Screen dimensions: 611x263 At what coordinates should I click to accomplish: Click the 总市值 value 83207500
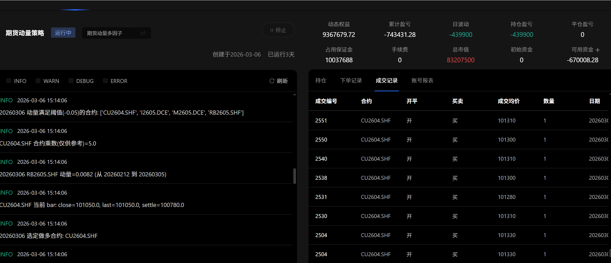(x=461, y=60)
